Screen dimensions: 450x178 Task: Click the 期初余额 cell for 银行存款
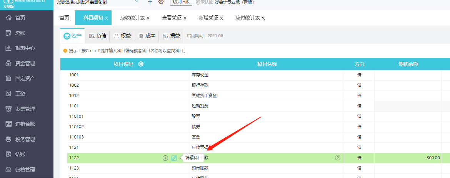[x=408, y=85]
